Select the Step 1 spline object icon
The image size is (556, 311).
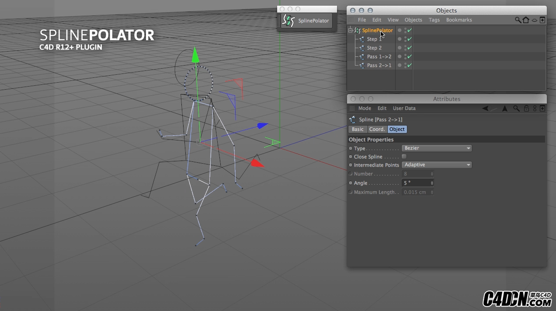point(362,39)
